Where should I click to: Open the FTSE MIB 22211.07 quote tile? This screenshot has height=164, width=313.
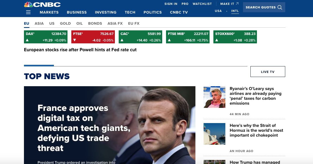(188, 37)
